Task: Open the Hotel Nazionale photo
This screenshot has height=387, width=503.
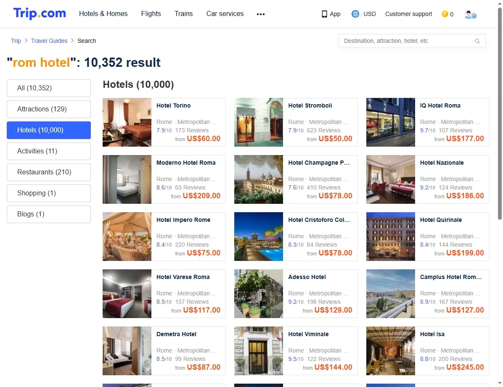Action: click(x=391, y=179)
